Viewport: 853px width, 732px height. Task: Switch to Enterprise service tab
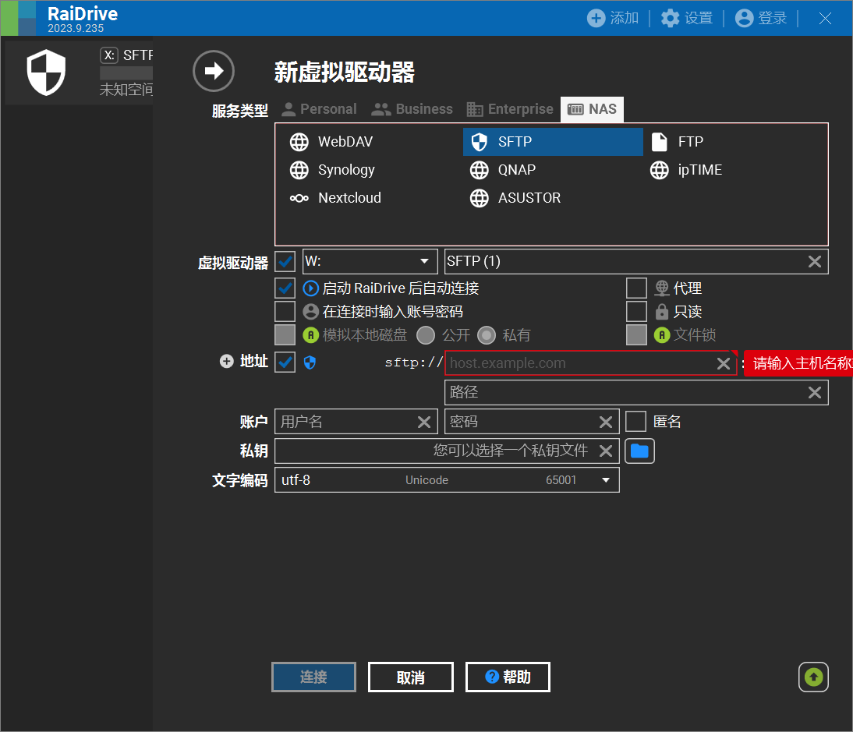(x=510, y=109)
